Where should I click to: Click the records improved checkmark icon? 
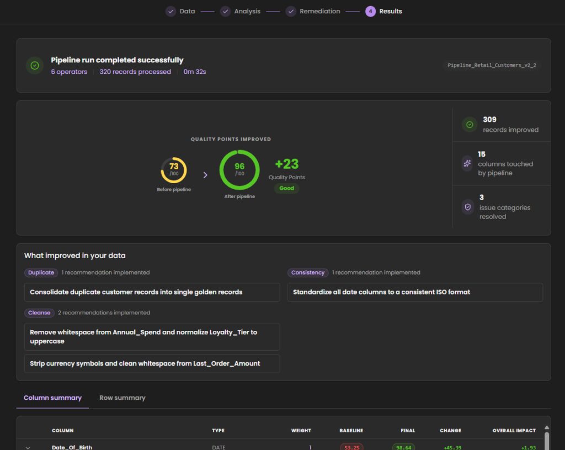pyautogui.click(x=470, y=125)
